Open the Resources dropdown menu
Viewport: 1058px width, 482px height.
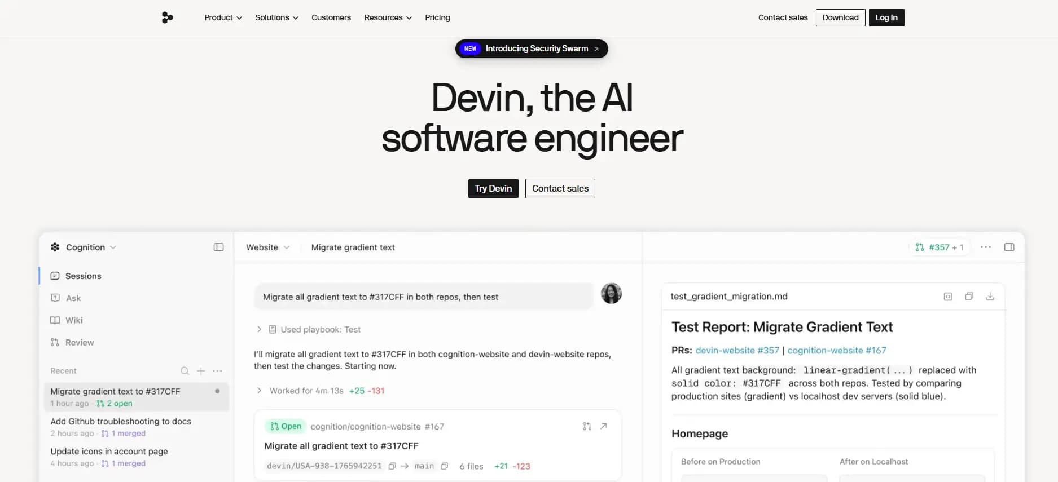388,17
